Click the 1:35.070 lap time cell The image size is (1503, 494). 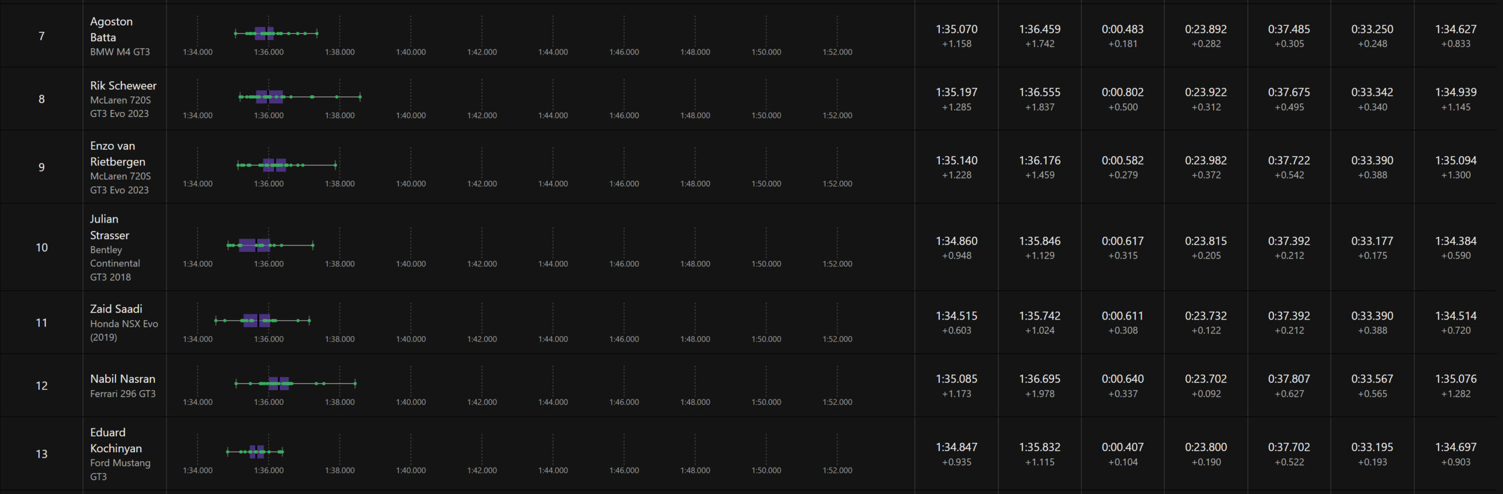[x=956, y=29]
